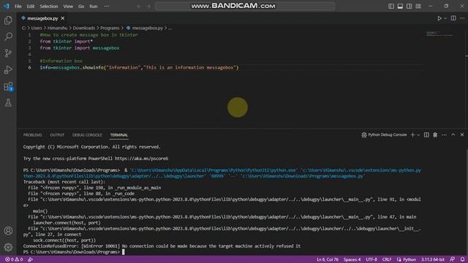Close the messagebox.py tab
The width and height of the screenshot is (468, 263).
[63, 18]
